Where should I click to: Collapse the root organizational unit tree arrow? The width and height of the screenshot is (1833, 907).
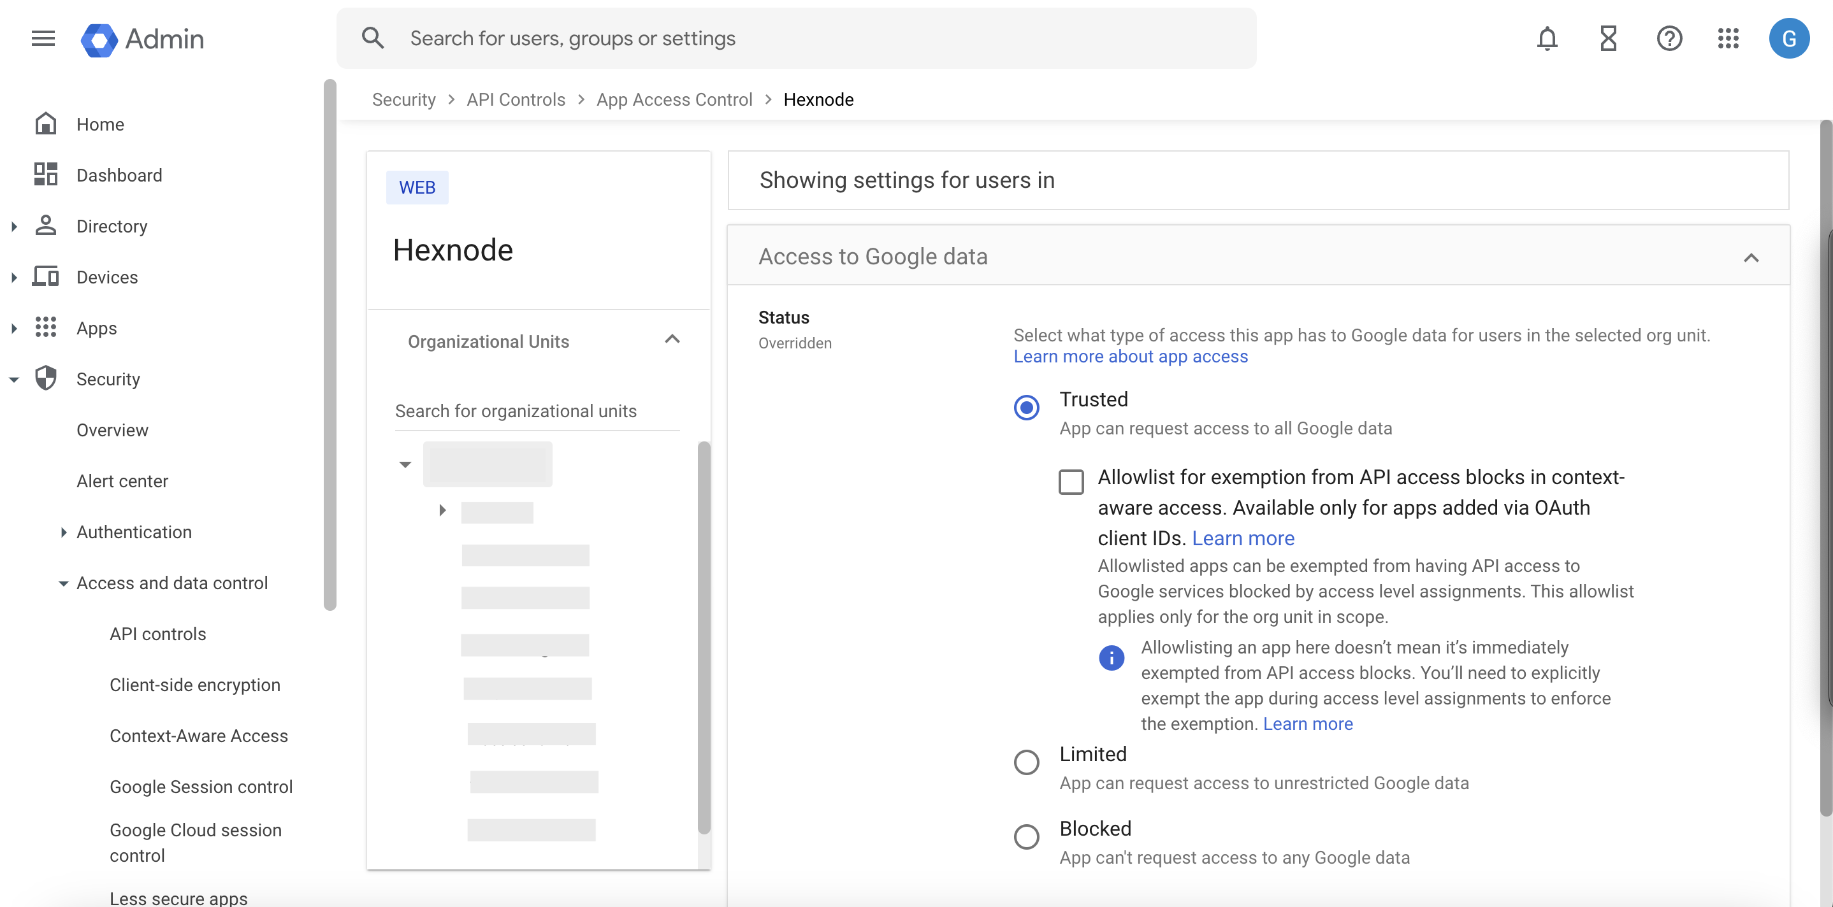point(405,464)
